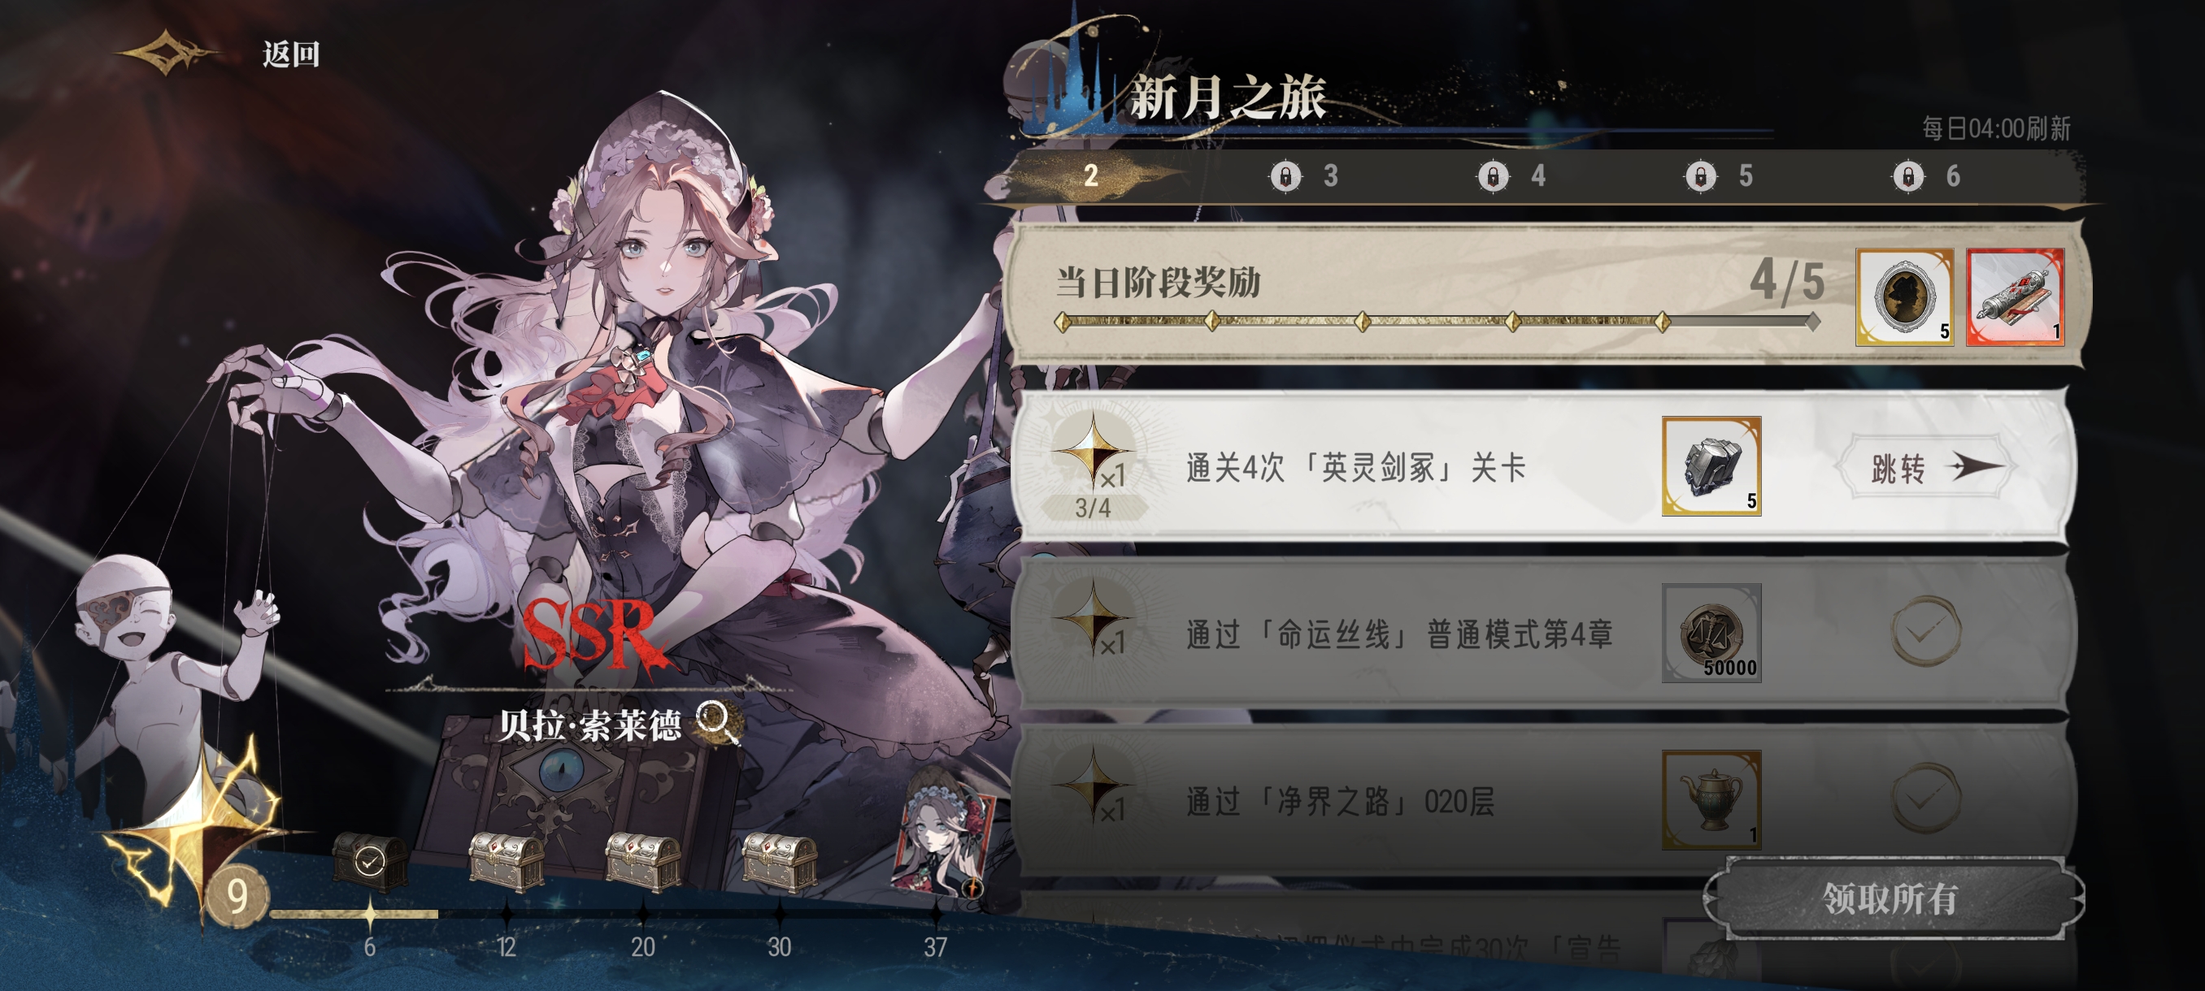
Task: Tap the red scroll stage reward item
Action: 2016,296
